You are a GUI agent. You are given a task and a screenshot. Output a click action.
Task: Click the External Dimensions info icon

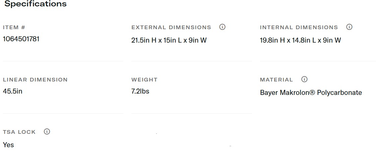[222, 27]
